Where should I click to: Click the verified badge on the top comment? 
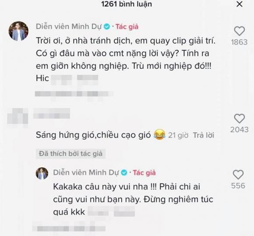107,26
